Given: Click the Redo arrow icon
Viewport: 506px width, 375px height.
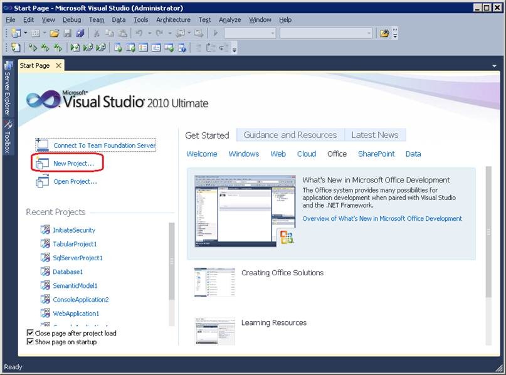Looking at the screenshot, I should (159, 33).
